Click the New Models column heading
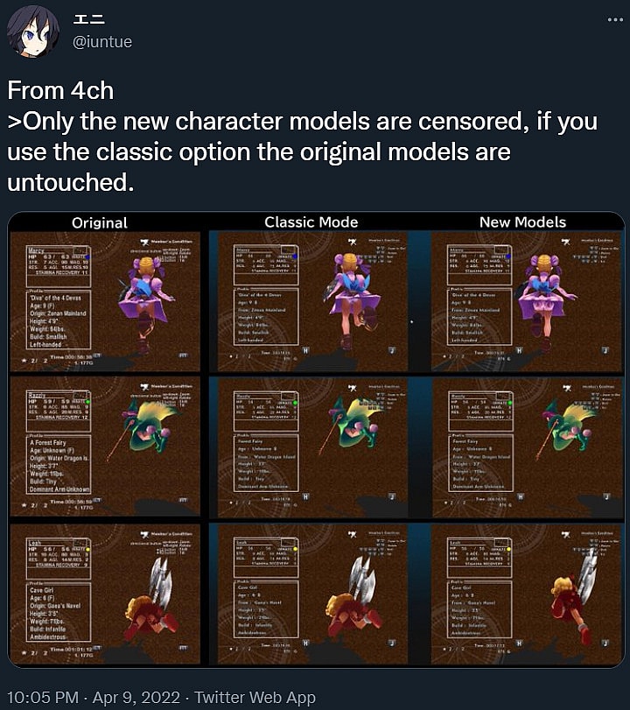Image resolution: width=630 pixels, height=710 pixels. (522, 221)
